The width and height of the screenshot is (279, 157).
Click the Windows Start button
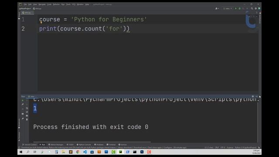tap(21, 152)
